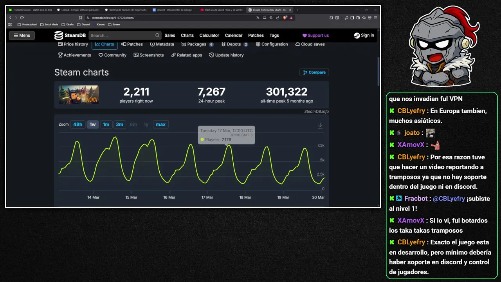Focus the SteamDB search field

[x=124, y=35]
